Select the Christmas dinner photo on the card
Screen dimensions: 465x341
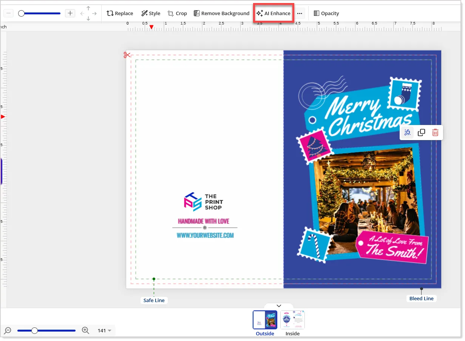coord(368,200)
